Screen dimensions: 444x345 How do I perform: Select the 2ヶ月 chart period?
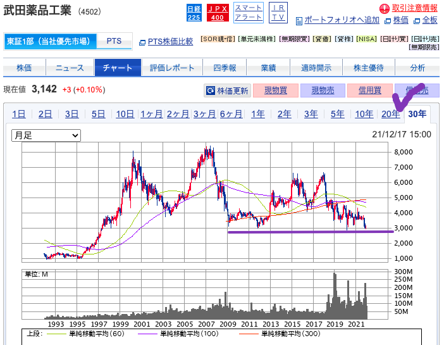[178, 114]
